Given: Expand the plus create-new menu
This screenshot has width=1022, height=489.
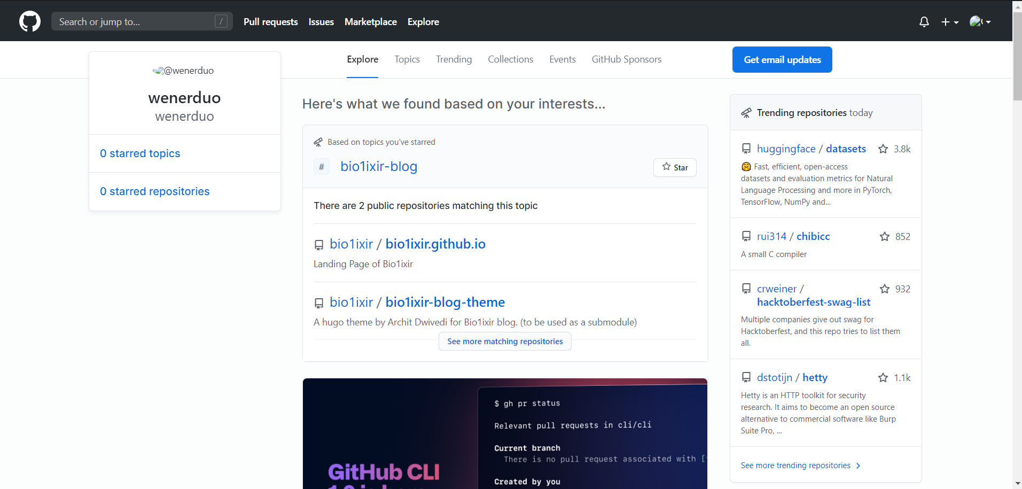Looking at the screenshot, I should click(950, 22).
